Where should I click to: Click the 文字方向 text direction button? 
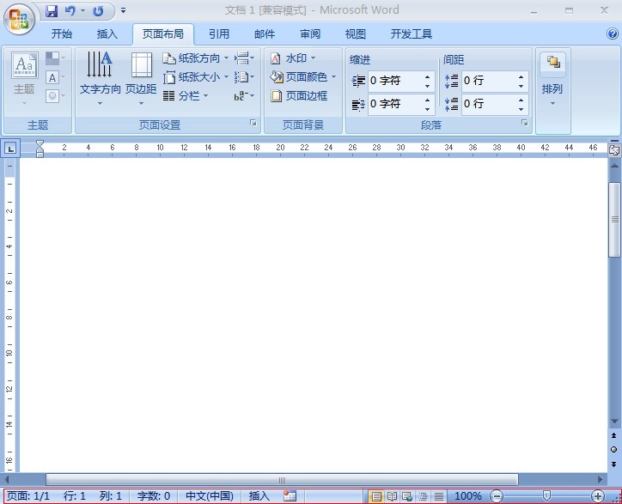pos(100,79)
